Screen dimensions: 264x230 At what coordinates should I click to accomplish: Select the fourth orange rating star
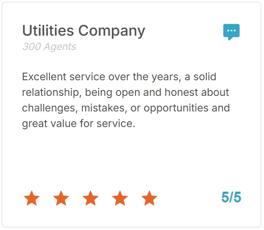coord(120,198)
